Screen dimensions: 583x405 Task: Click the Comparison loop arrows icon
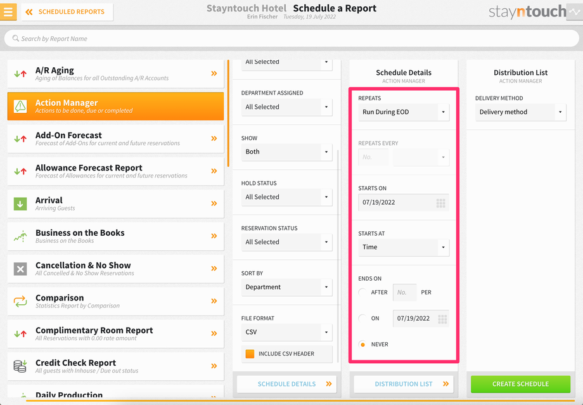tap(20, 301)
